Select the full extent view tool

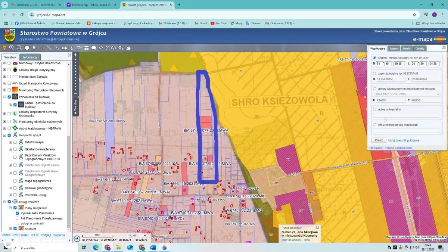point(27,48)
